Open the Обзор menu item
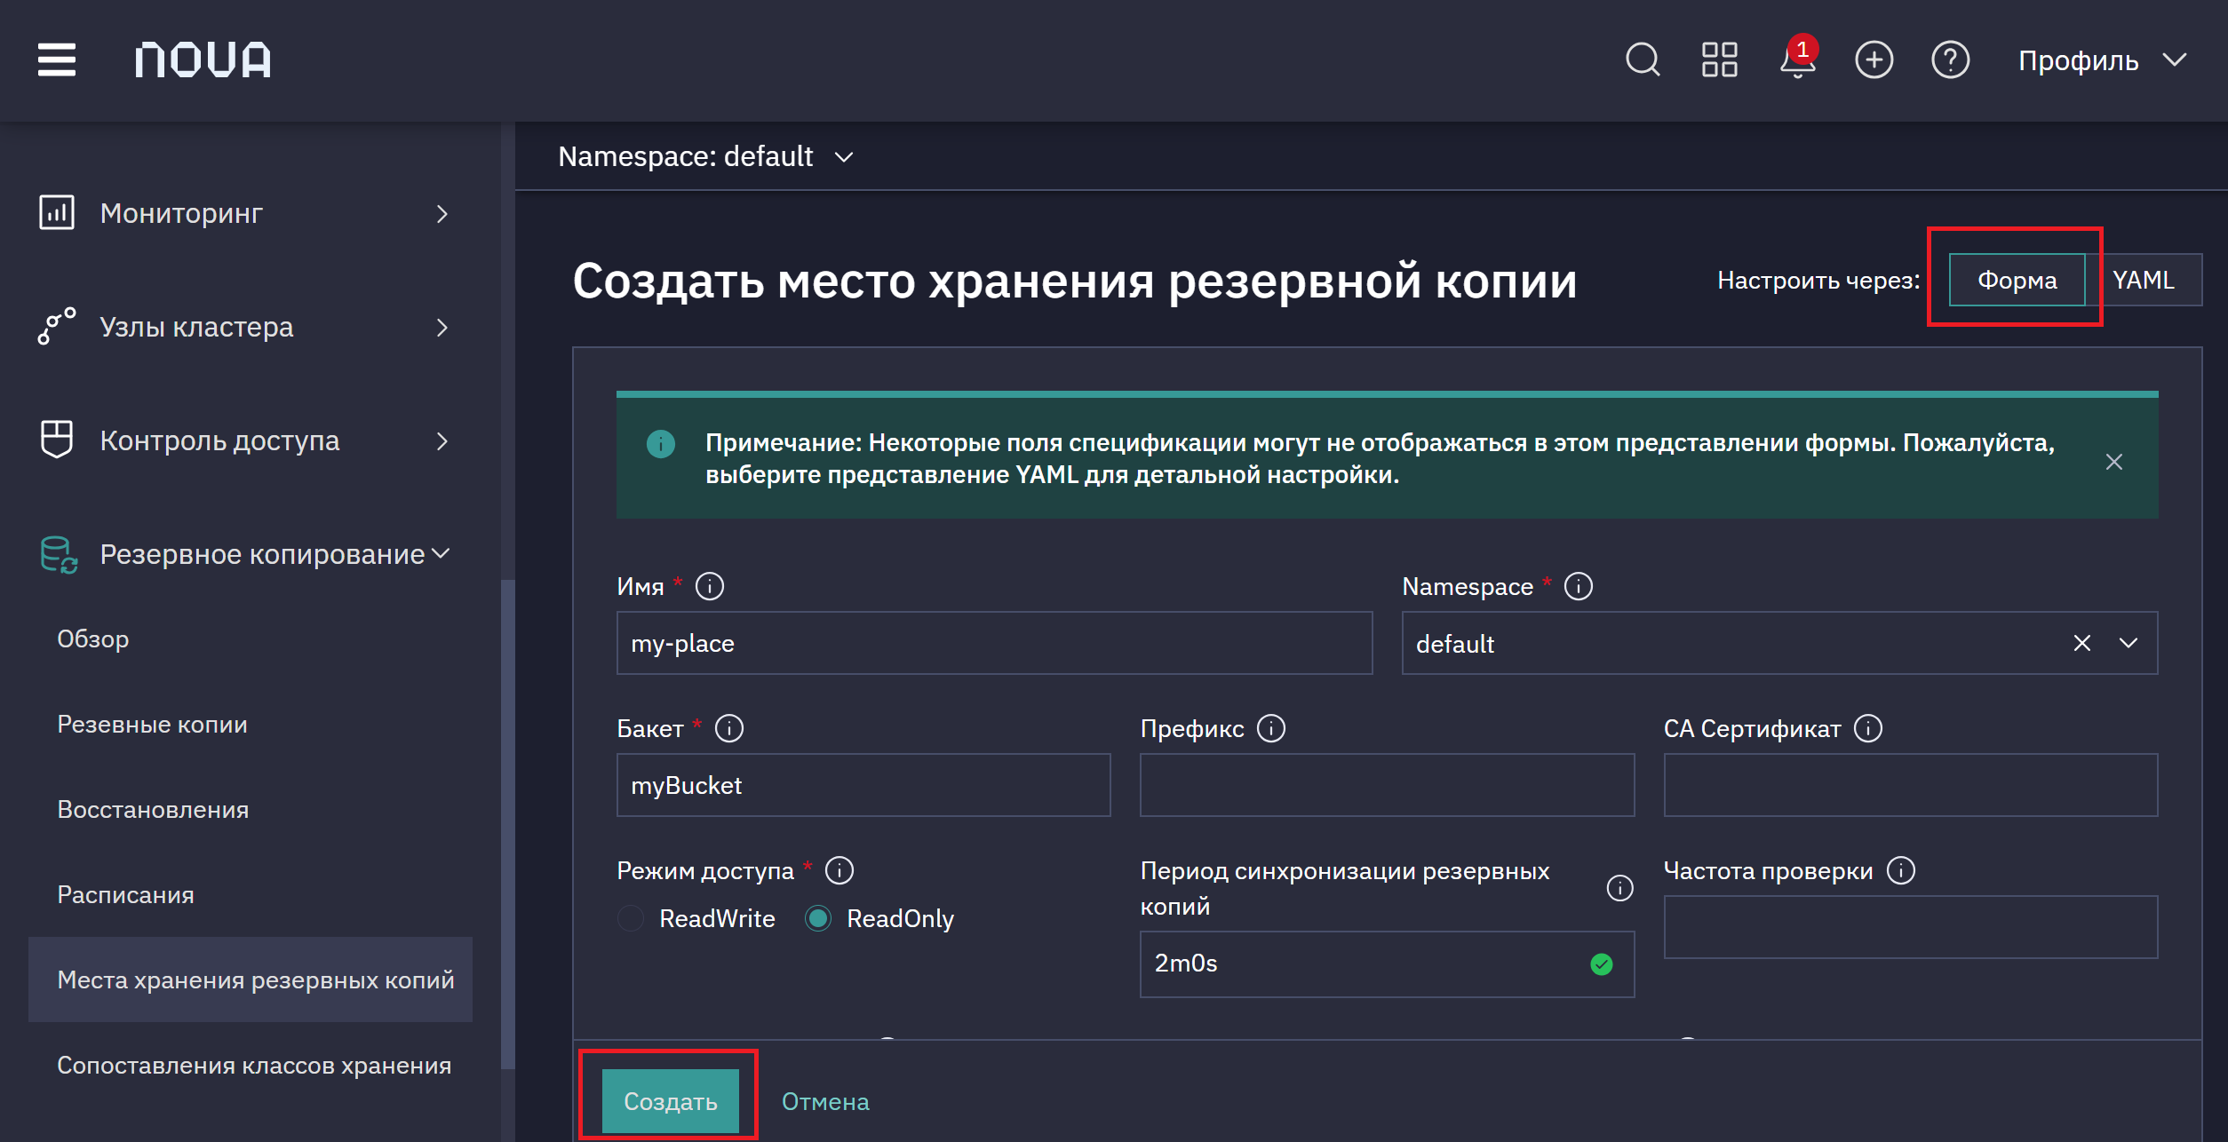2228x1142 pixels. 93,639
